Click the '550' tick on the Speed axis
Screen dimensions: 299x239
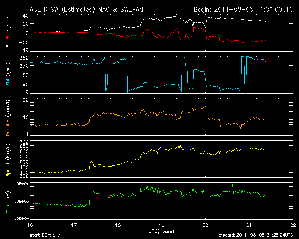point(24,157)
